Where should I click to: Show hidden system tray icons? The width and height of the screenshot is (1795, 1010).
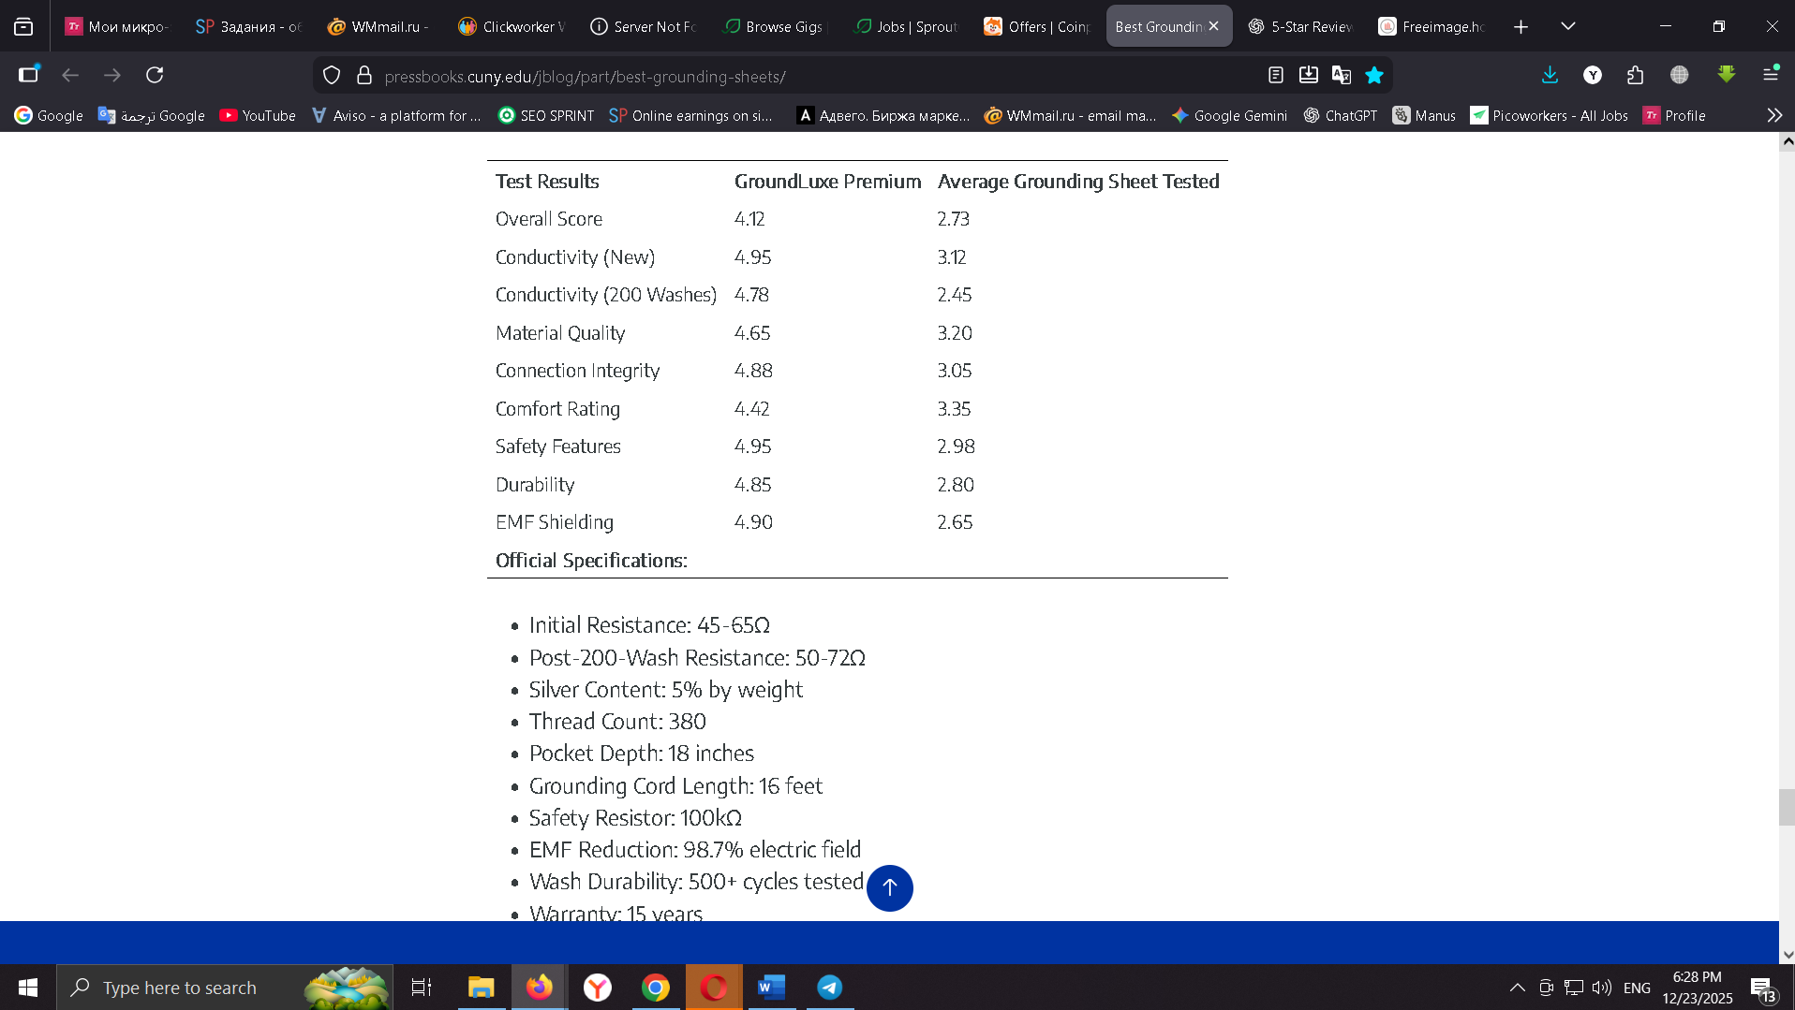[x=1518, y=988]
